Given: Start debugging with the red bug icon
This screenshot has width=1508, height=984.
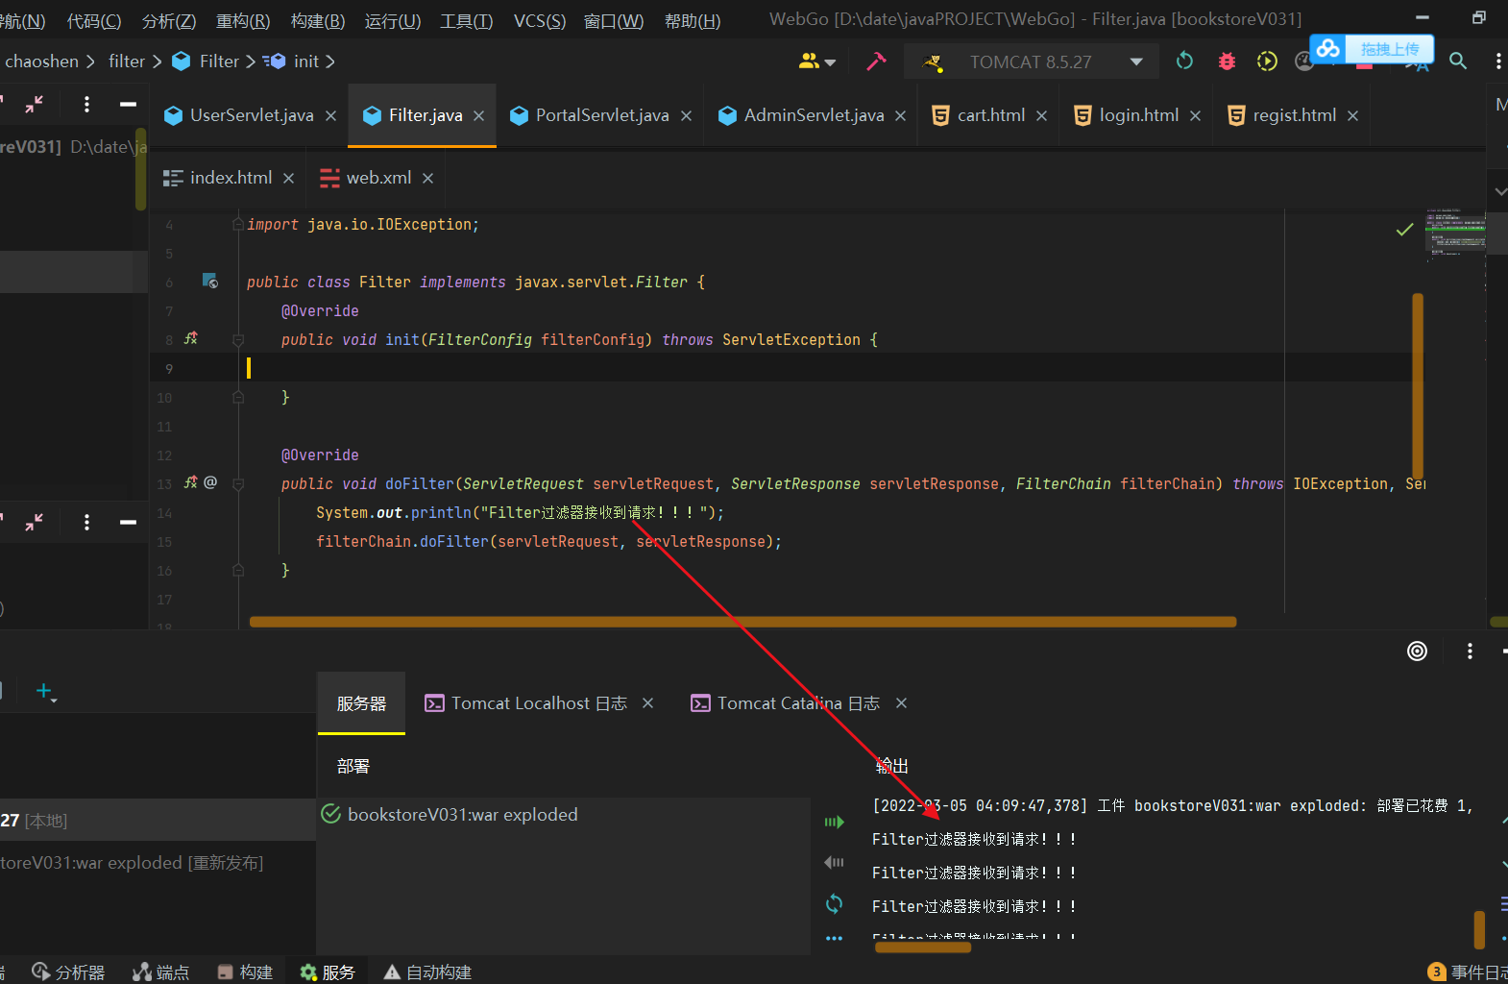Looking at the screenshot, I should click(1227, 61).
